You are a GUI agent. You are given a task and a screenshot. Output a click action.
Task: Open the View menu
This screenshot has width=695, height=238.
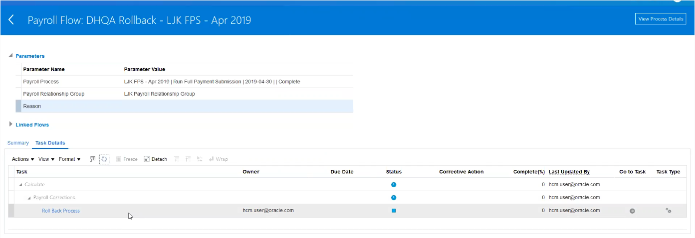(x=46, y=159)
